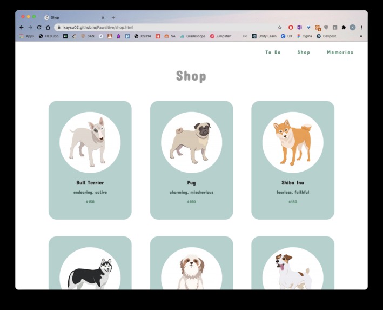Screen dimensions: 383x310
Task: Select the Shop browser tab
Action: coord(75,18)
